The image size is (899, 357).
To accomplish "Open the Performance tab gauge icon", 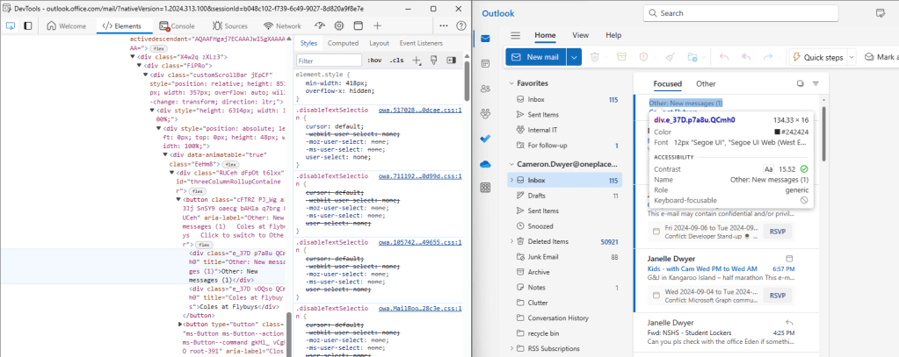I will point(320,26).
